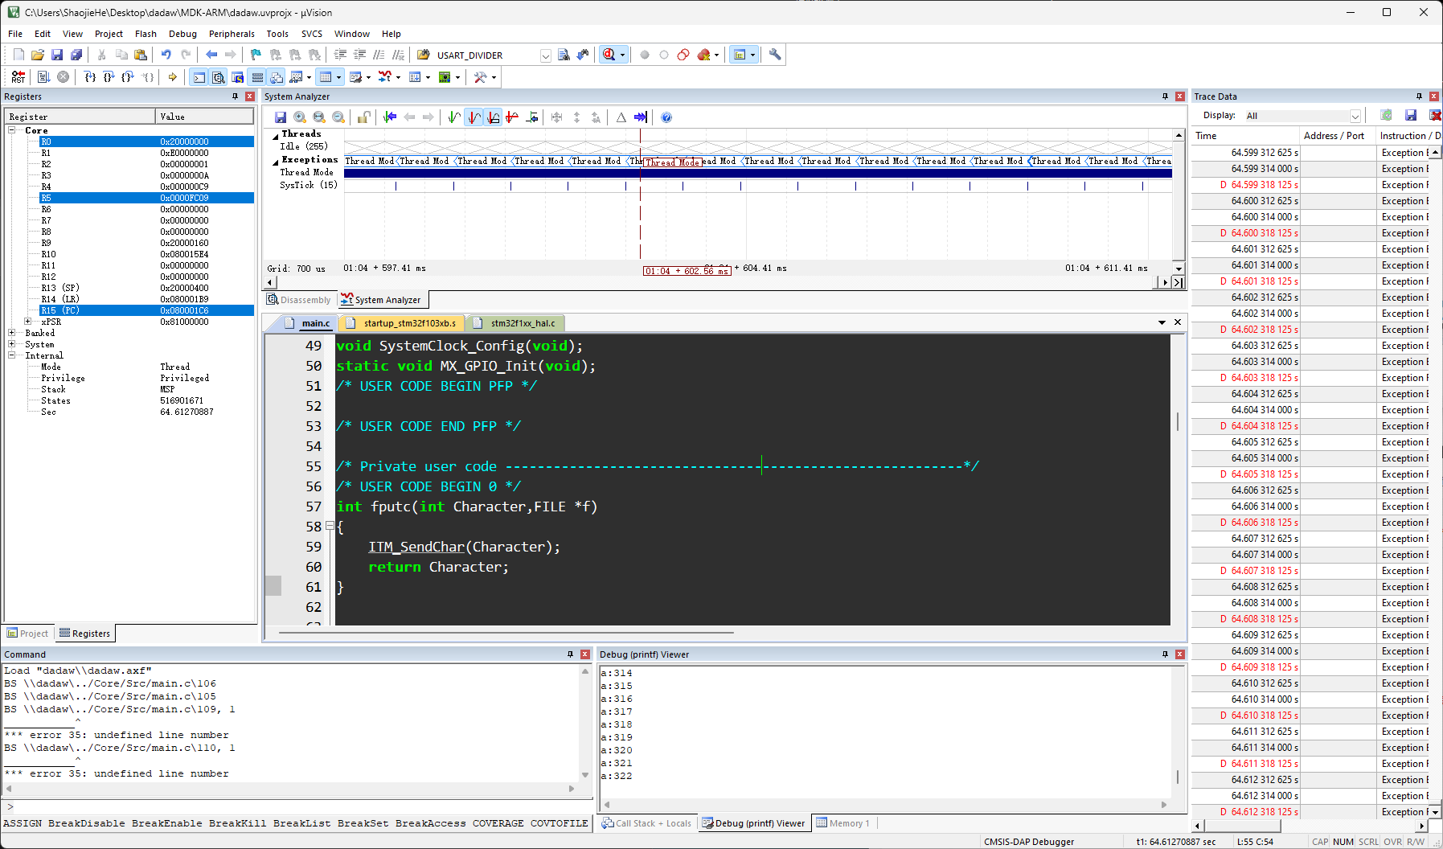This screenshot has width=1443, height=849.
Task: Click the System Analyzer zoom in icon
Action: [x=300, y=117]
